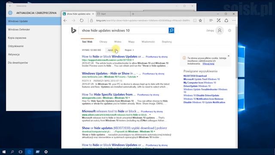Click the back arrow in Settings window
The height and width of the screenshot is (155, 275).
tap(10, 6)
